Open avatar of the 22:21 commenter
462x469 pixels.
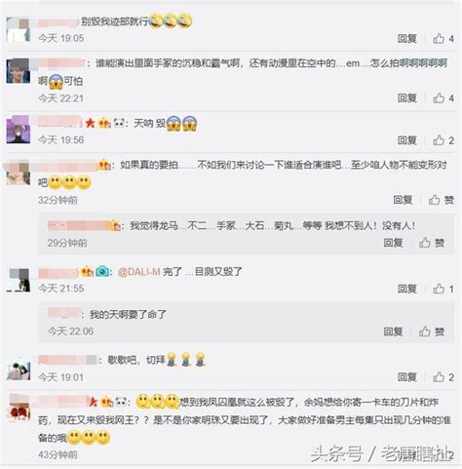(19, 71)
